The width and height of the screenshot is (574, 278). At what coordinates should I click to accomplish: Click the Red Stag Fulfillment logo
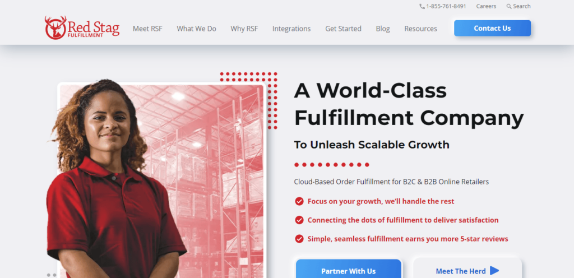[x=82, y=28]
